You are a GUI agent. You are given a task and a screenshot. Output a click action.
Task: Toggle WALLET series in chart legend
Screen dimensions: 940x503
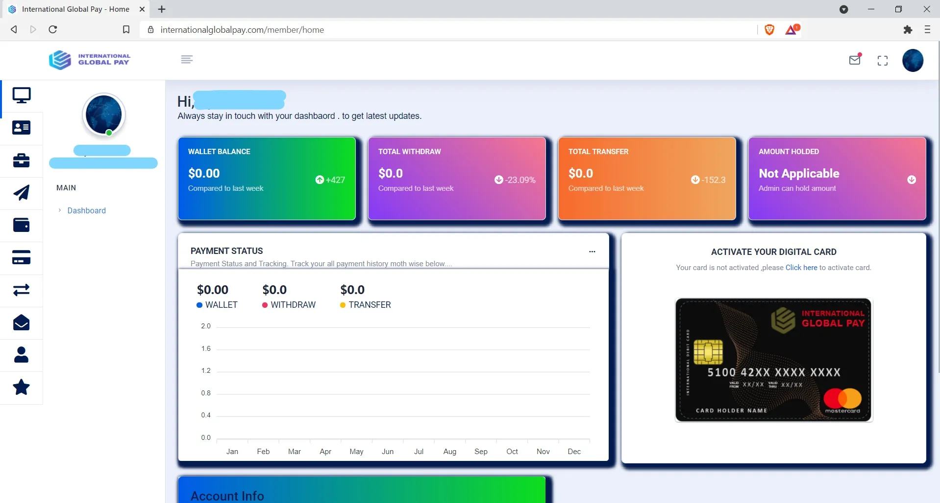tap(217, 305)
